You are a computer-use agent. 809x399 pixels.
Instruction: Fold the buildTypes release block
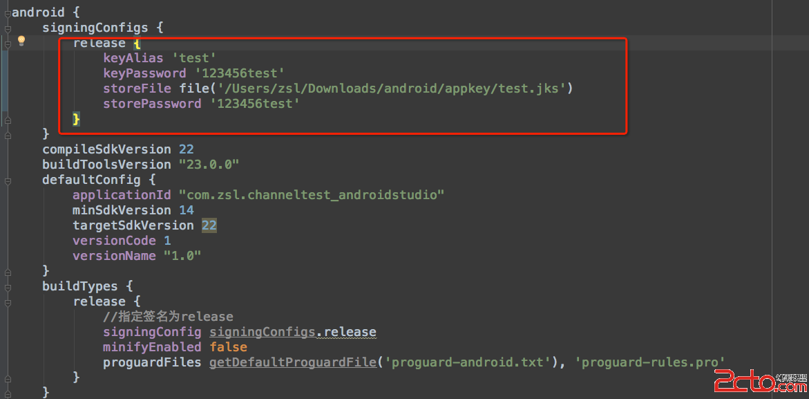(7, 301)
